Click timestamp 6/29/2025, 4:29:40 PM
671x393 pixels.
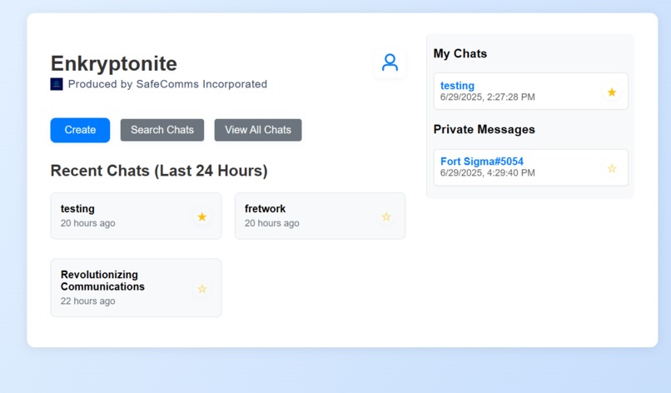click(x=487, y=173)
